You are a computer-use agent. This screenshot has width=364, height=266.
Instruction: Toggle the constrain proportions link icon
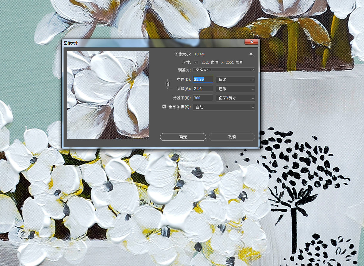(168, 84)
